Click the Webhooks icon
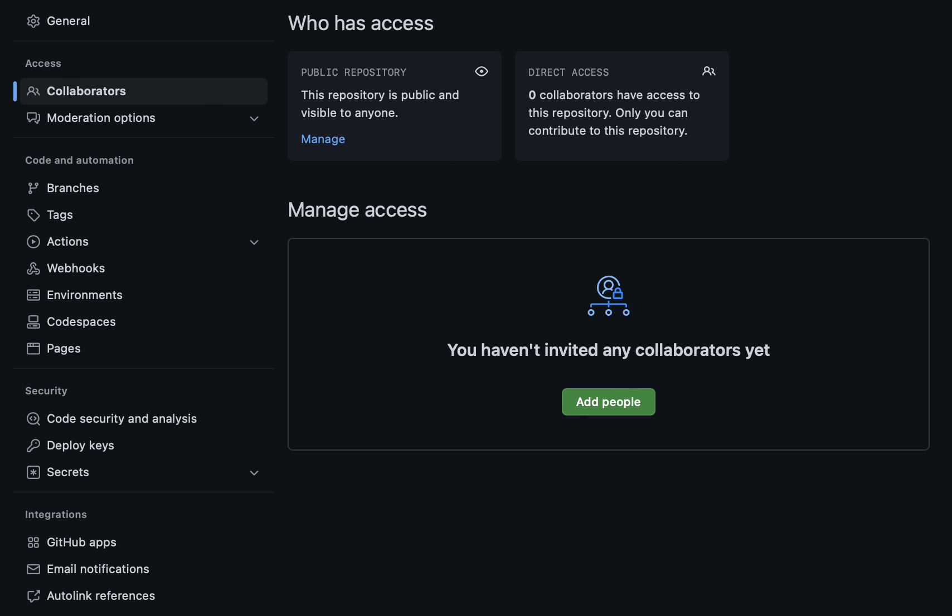This screenshot has height=616, width=952. click(33, 268)
